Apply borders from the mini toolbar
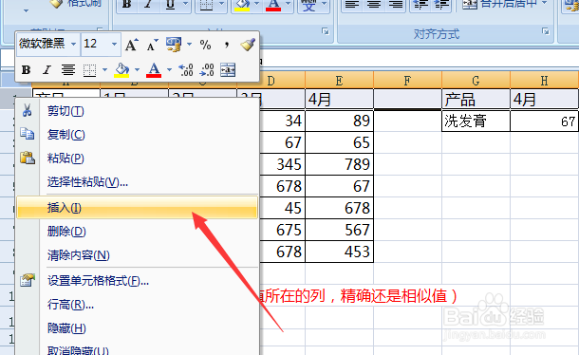The image size is (579, 355). [x=89, y=70]
